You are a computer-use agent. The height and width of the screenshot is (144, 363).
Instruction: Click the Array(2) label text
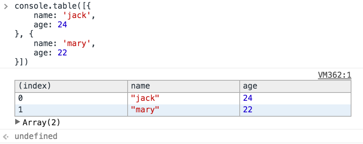click(x=42, y=122)
